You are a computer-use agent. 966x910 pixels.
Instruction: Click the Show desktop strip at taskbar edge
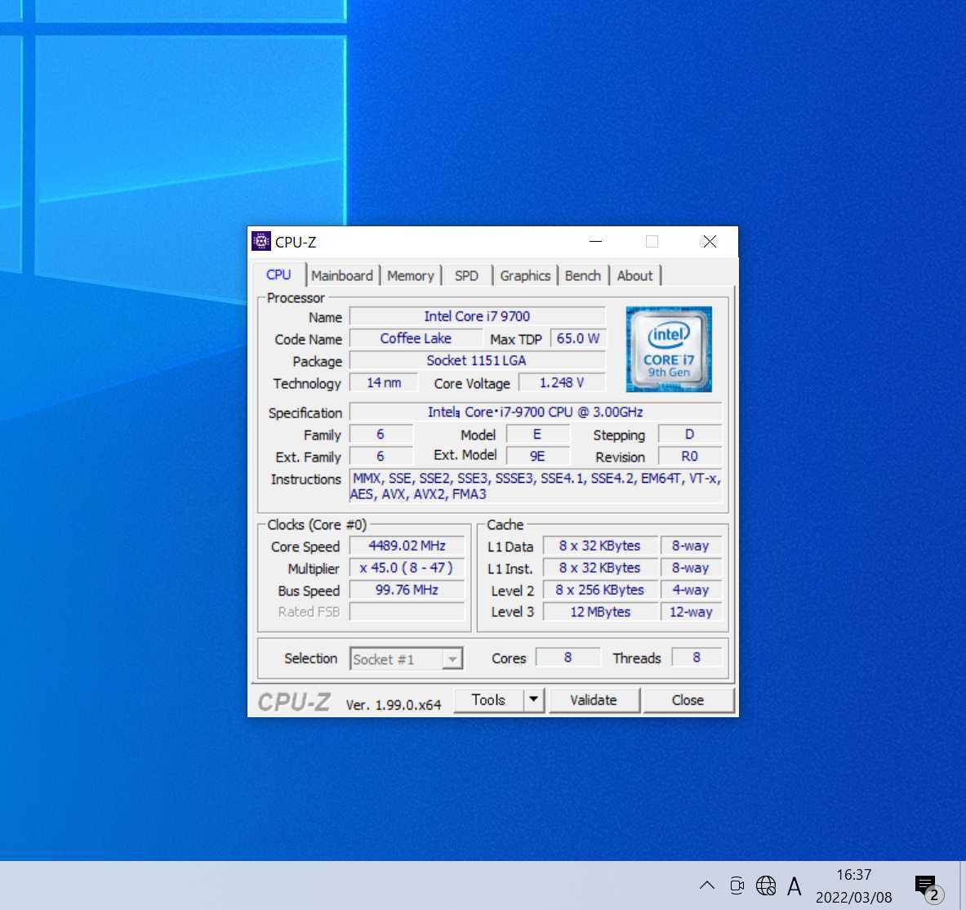point(962,885)
